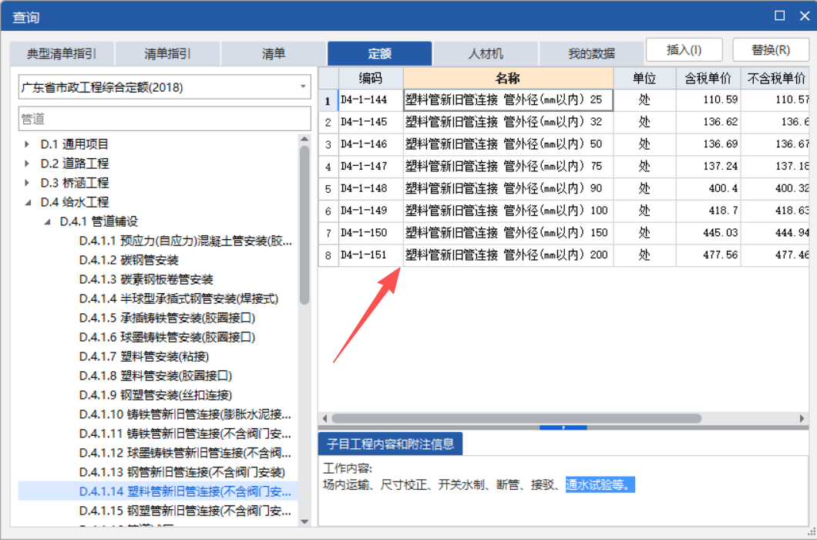
Task: Click the 管道 search input field
Action: pyautogui.click(x=165, y=119)
